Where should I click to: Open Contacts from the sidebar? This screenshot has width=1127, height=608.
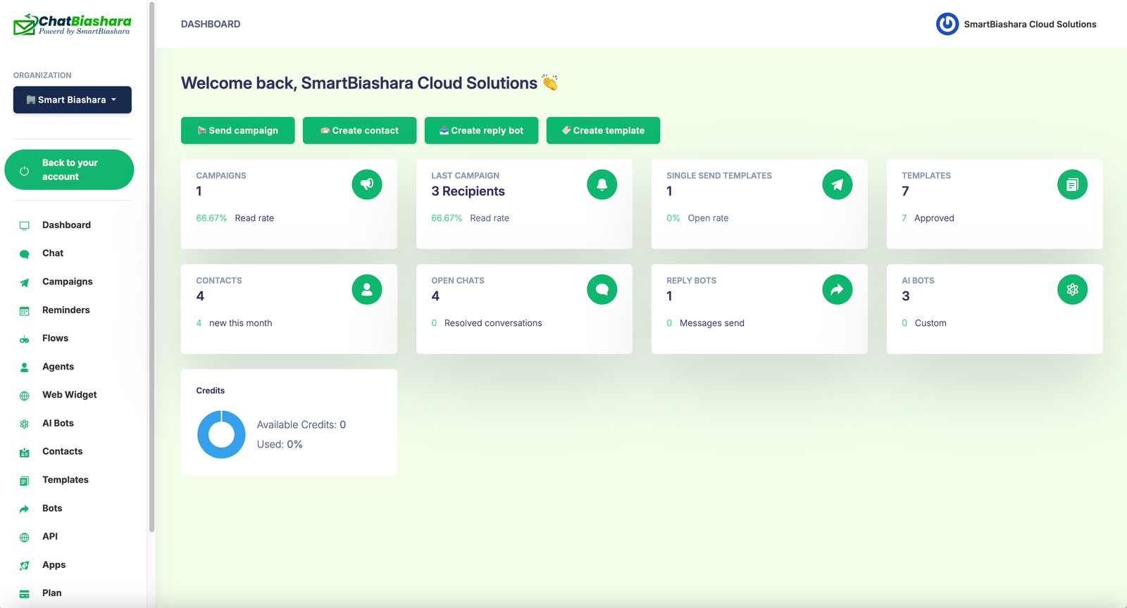tap(63, 451)
